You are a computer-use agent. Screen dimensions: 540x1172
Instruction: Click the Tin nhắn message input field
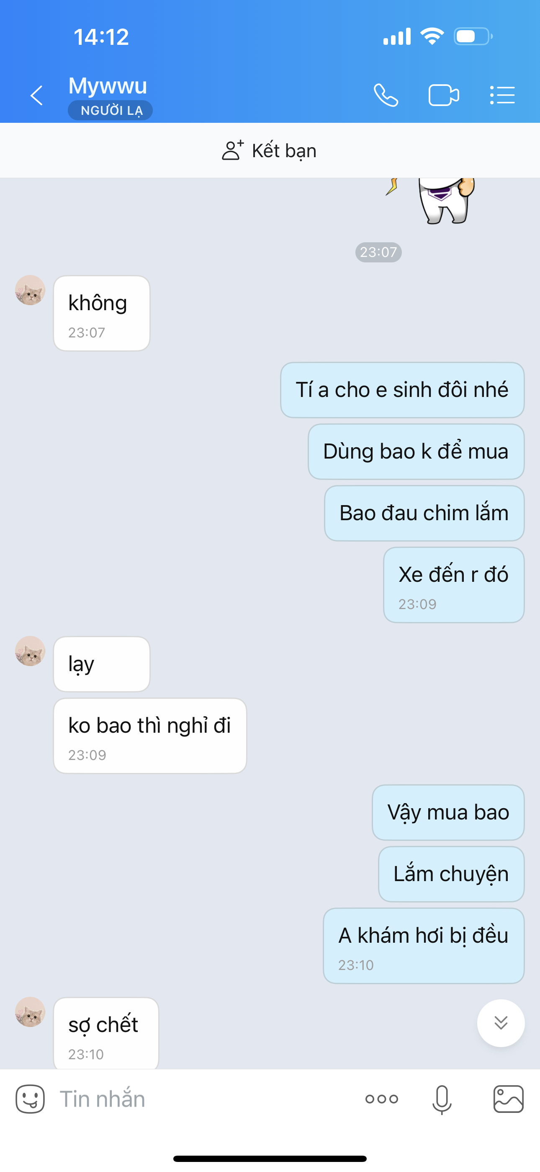click(205, 1099)
